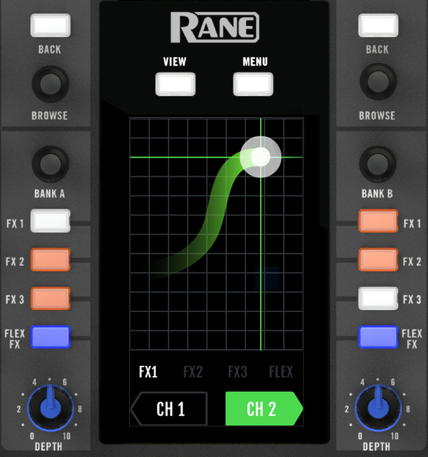Toggle left FLEX FX blue button

[x=50, y=337]
